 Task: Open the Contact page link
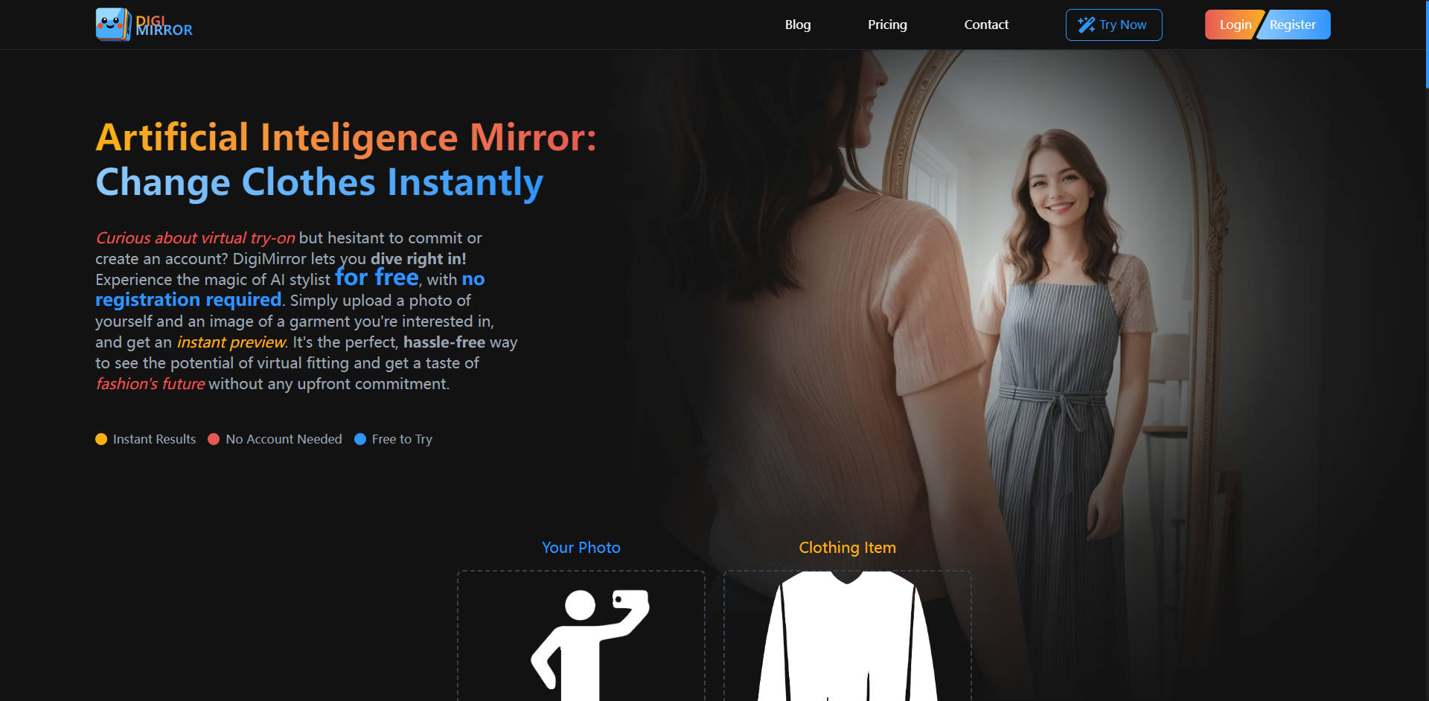pos(986,25)
